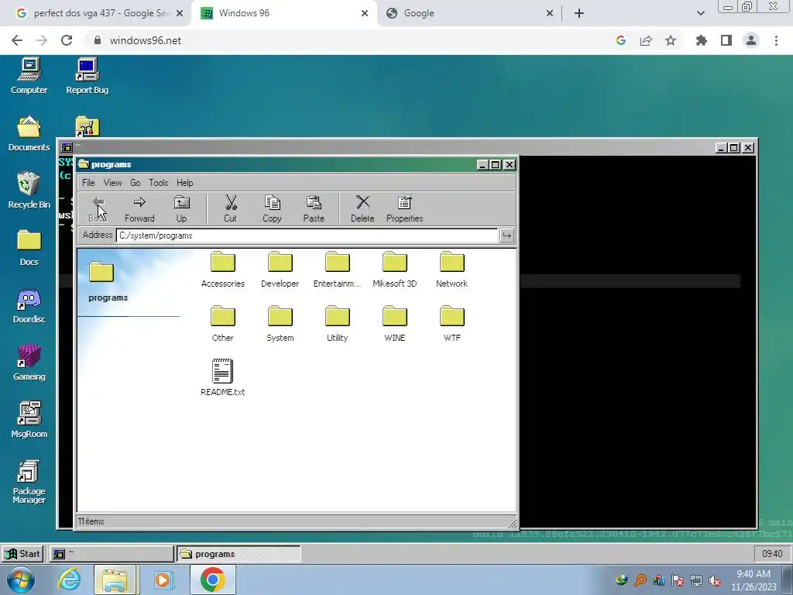Launch the Doordisc shortcut
The height and width of the screenshot is (595, 793).
29,305
